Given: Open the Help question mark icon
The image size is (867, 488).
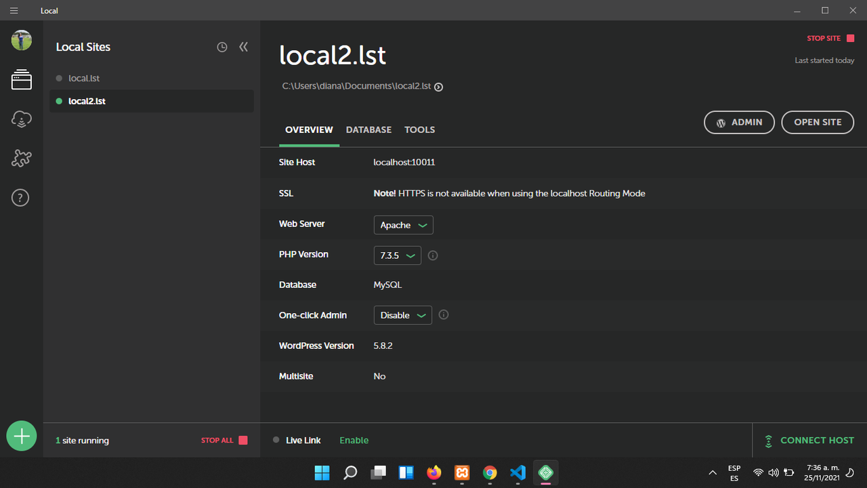Looking at the screenshot, I should 21,198.
